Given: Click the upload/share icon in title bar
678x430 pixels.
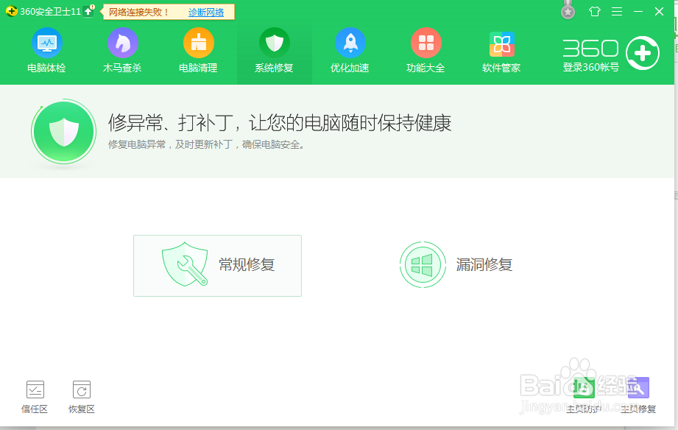Looking at the screenshot, I should tap(594, 11).
